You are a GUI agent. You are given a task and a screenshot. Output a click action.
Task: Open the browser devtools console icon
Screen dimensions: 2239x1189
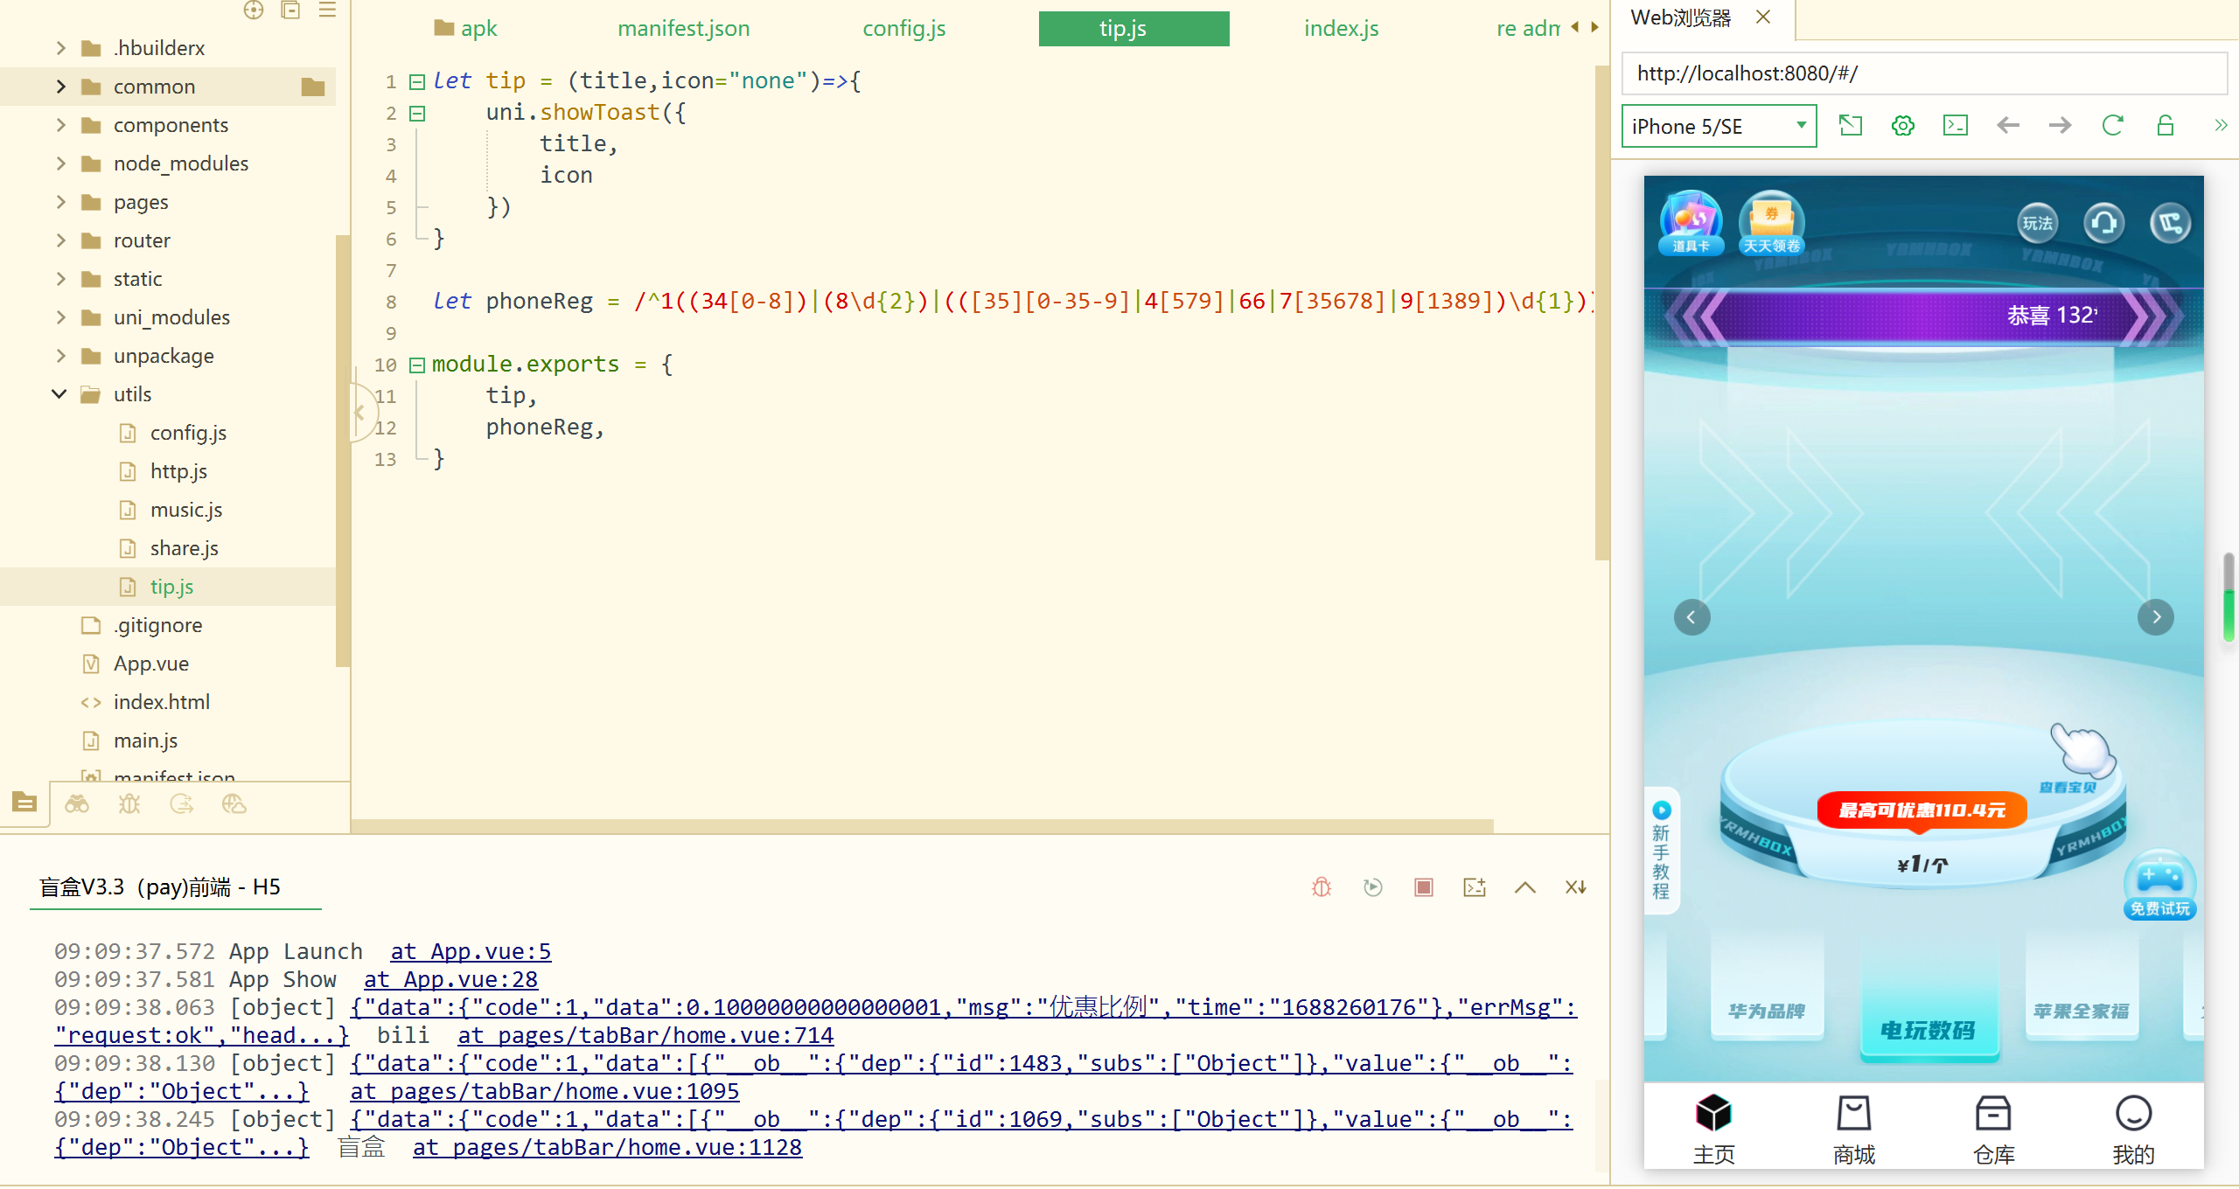click(1955, 126)
